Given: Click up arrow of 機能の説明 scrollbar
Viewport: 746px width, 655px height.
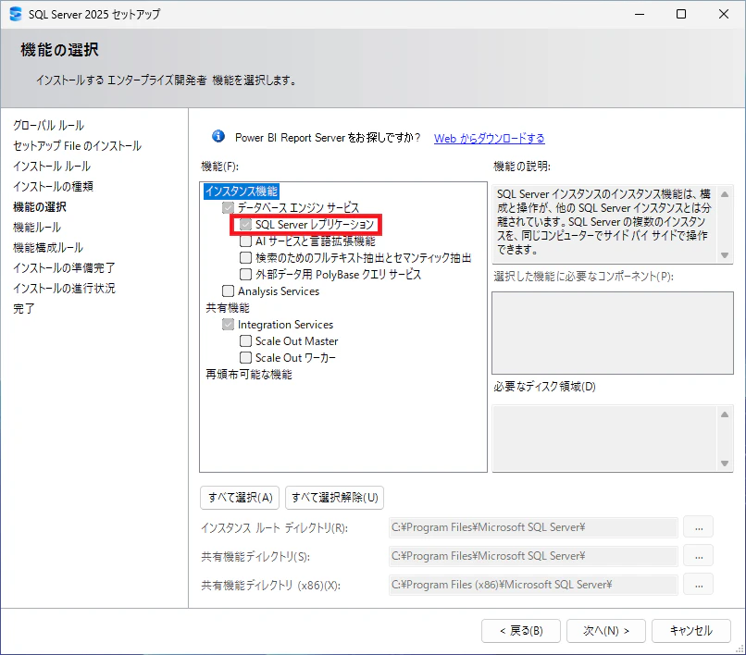Looking at the screenshot, I should [x=725, y=194].
